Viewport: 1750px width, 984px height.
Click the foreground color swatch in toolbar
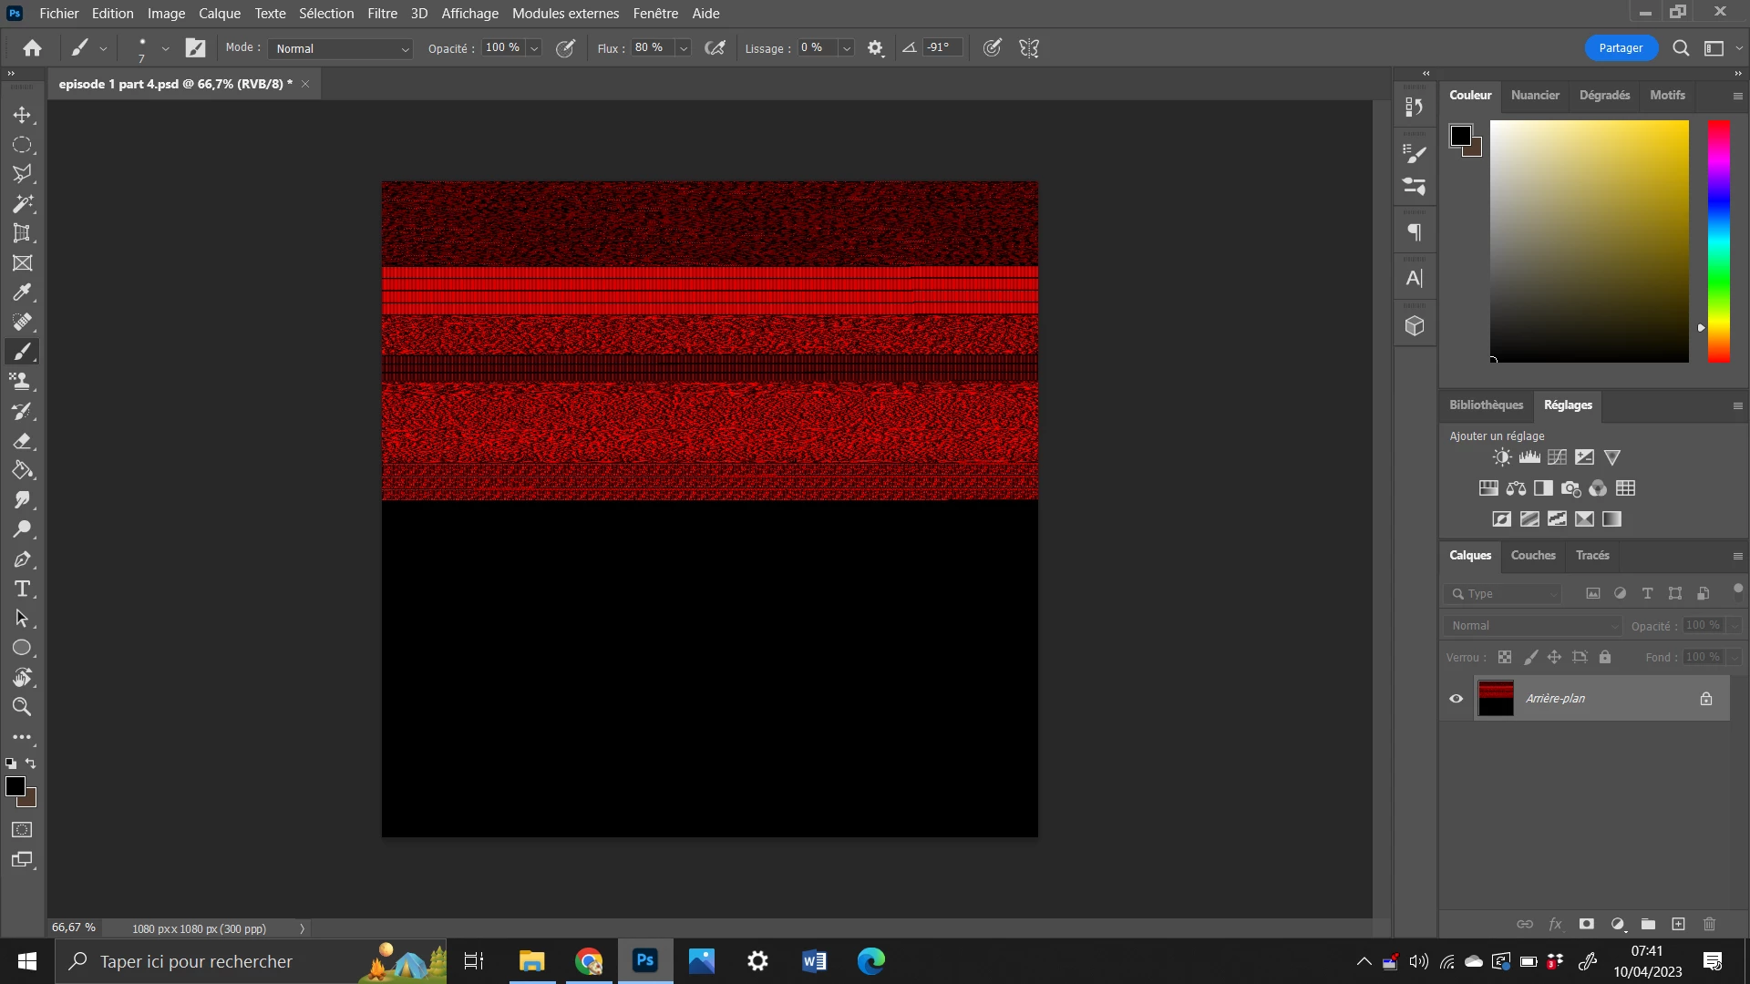pyautogui.click(x=15, y=786)
